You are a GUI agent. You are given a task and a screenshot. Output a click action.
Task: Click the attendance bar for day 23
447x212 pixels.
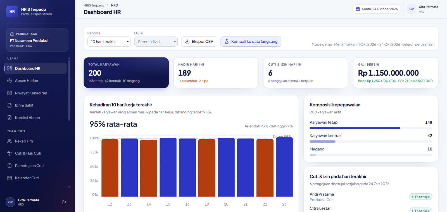point(284,167)
